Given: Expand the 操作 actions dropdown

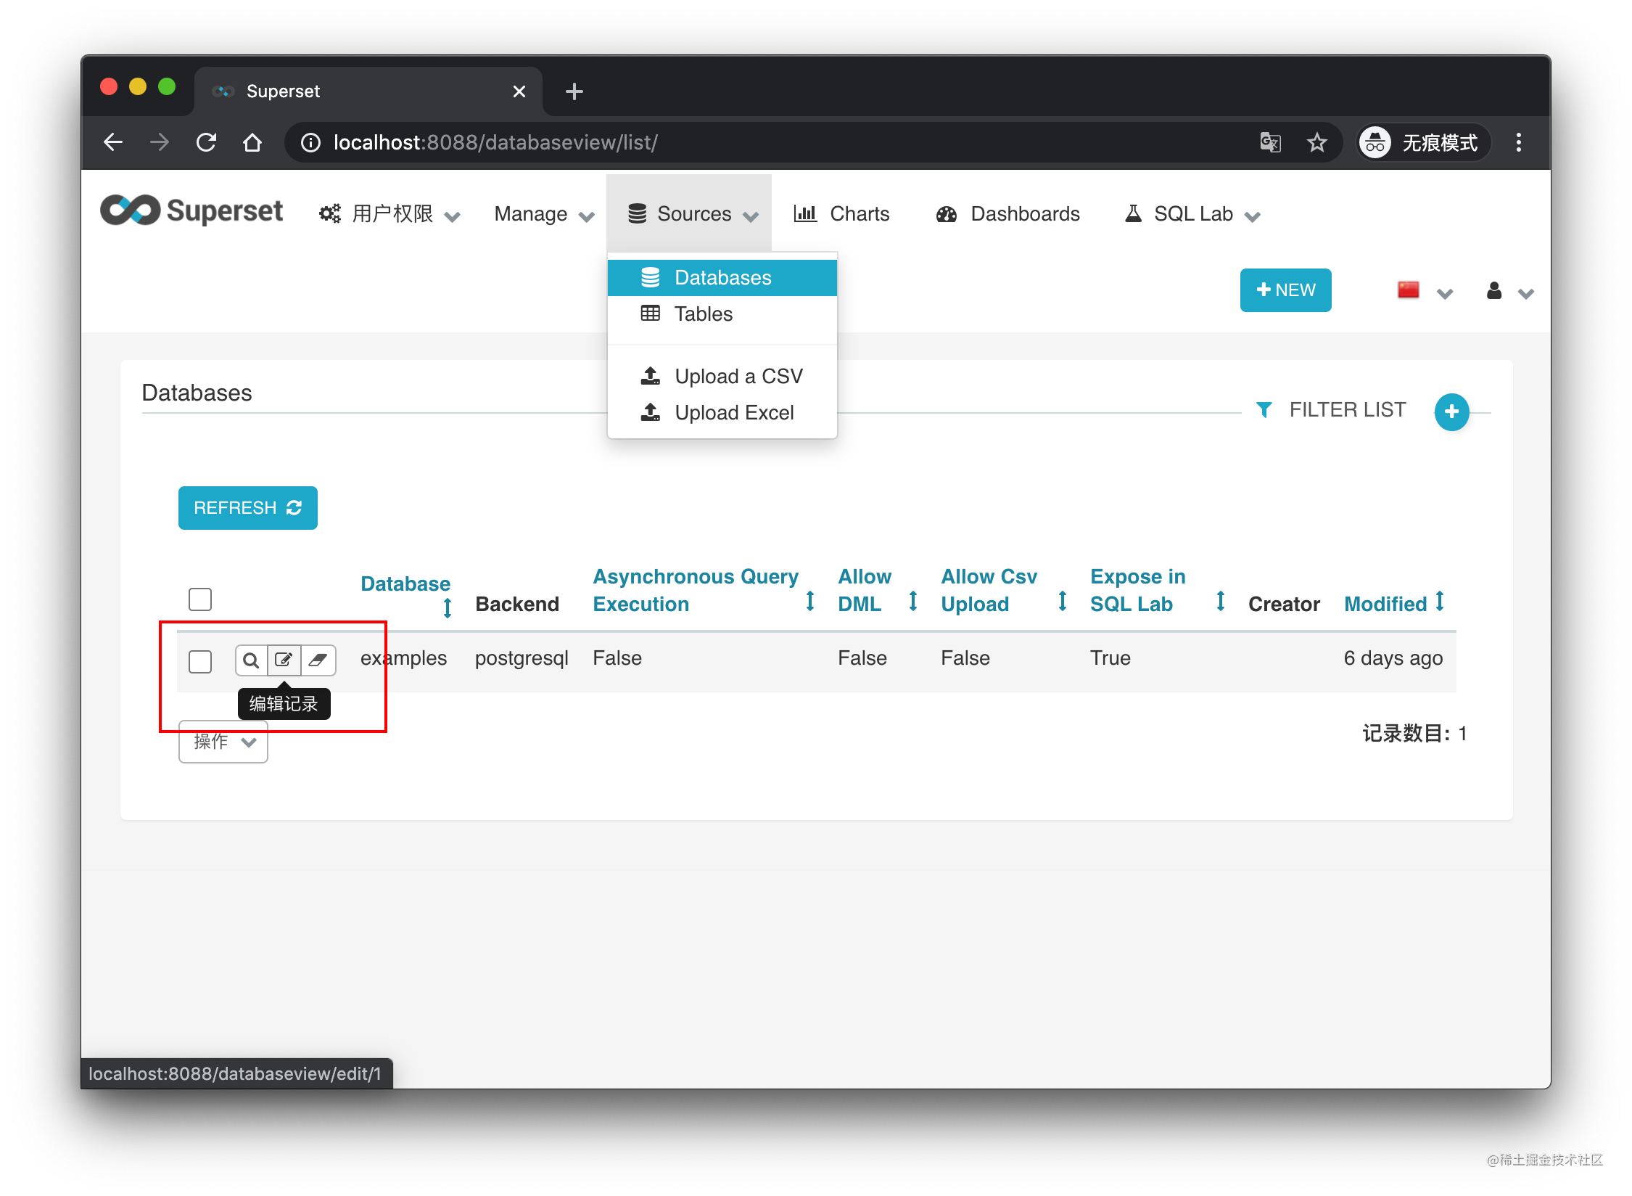Looking at the screenshot, I should [x=223, y=742].
